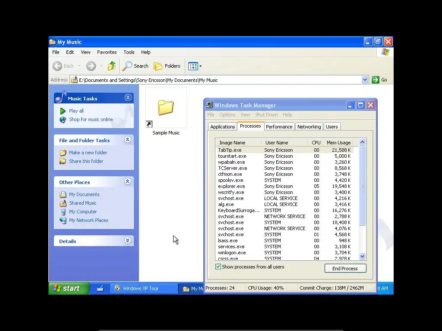Viewport: 442px width, 331px height.
Task: Open the Back button history dropdown
Action: 79,66
